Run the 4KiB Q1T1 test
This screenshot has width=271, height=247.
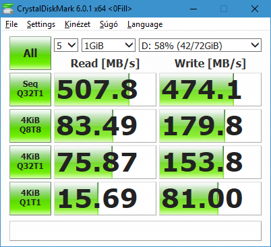[x=30, y=199]
